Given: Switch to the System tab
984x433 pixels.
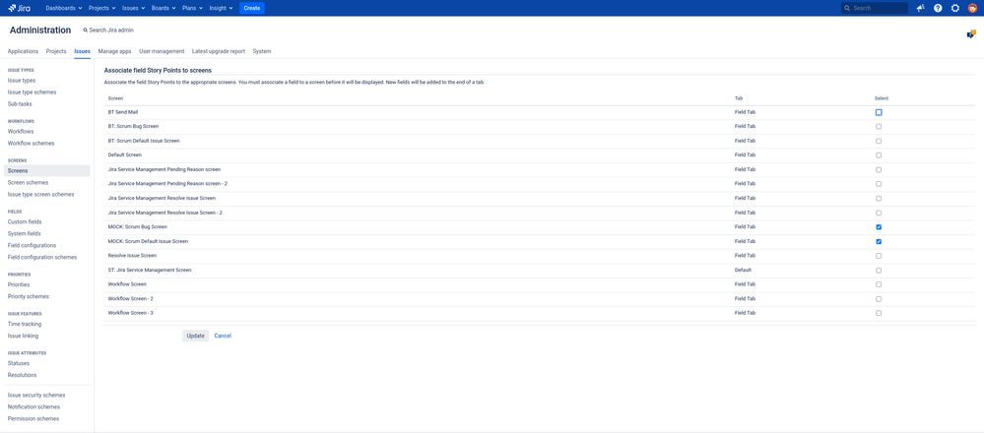Looking at the screenshot, I should click(262, 51).
